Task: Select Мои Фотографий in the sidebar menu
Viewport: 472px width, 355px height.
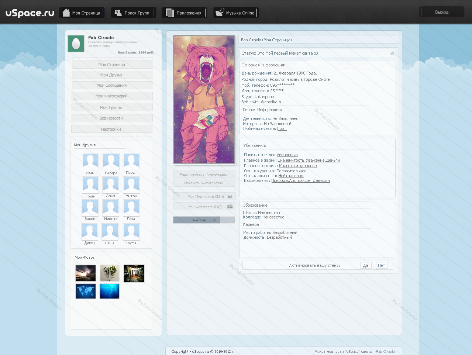Action: [x=112, y=96]
